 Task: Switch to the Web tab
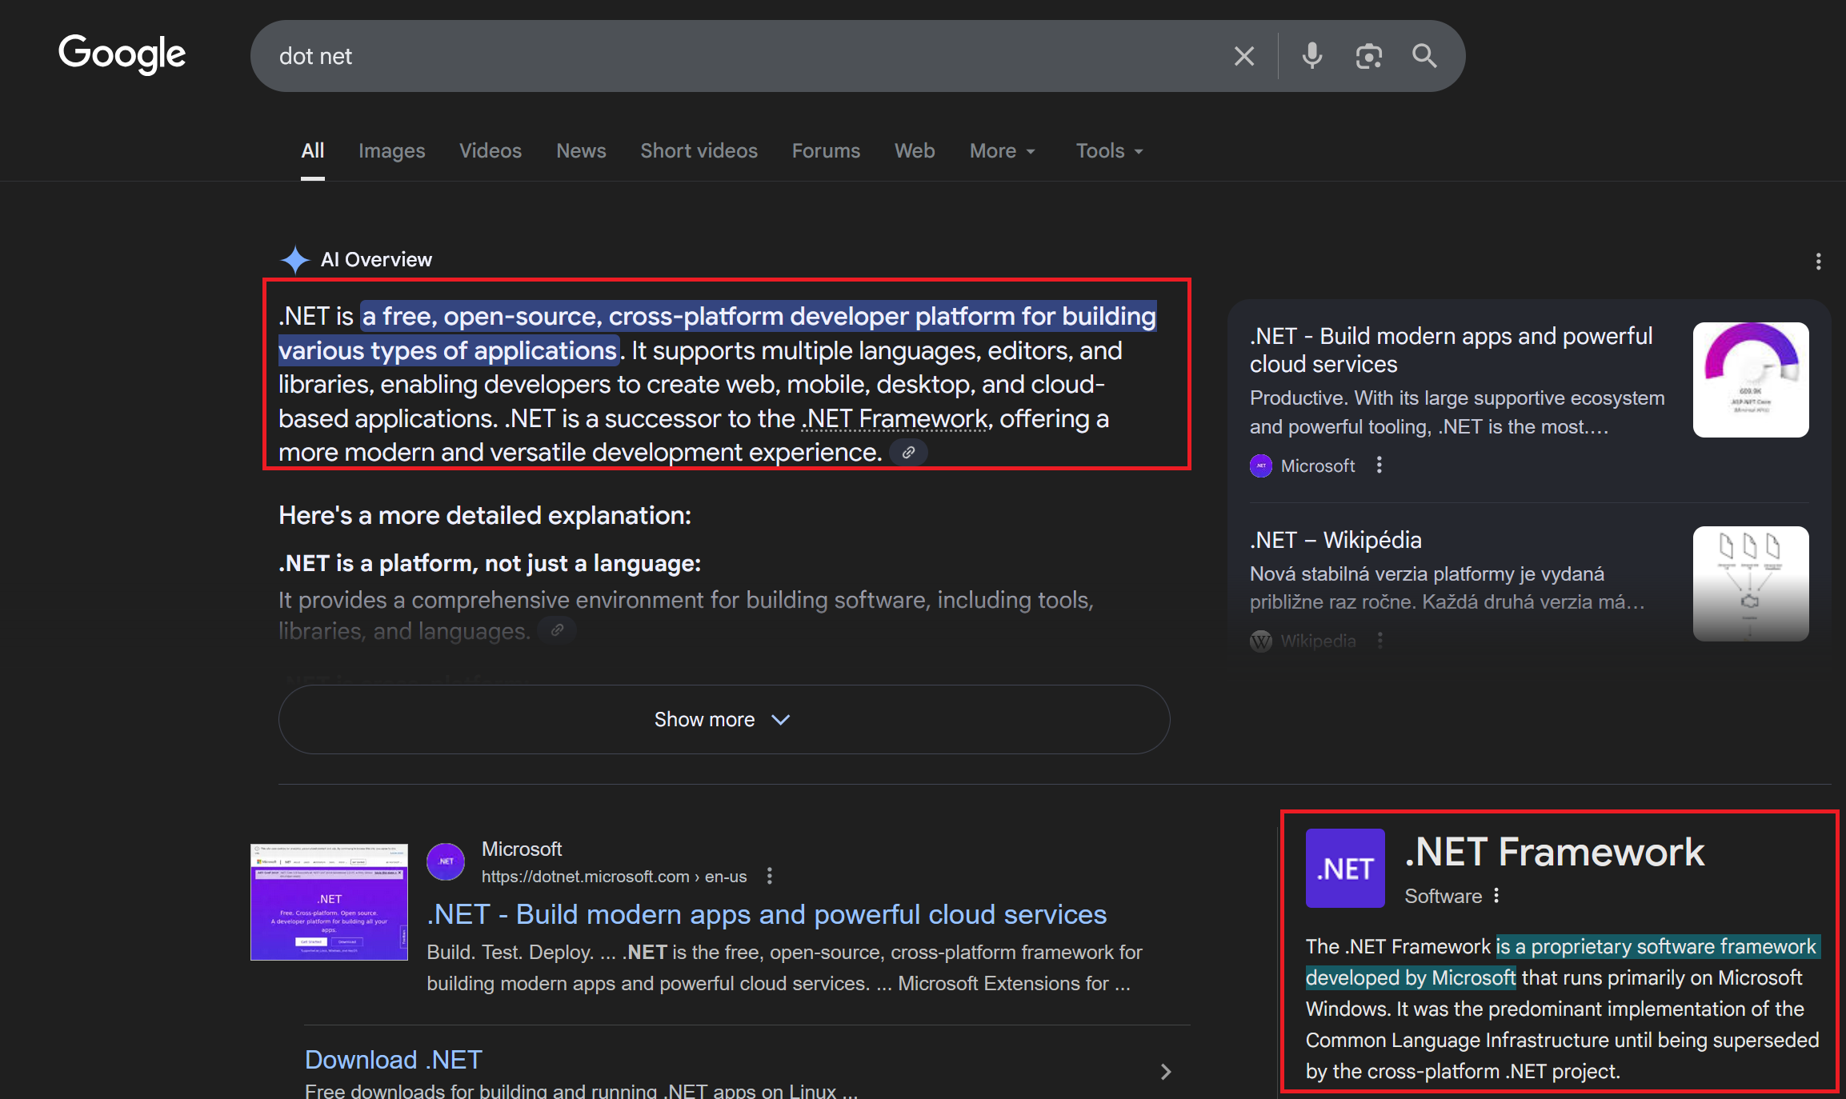(915, 151)
